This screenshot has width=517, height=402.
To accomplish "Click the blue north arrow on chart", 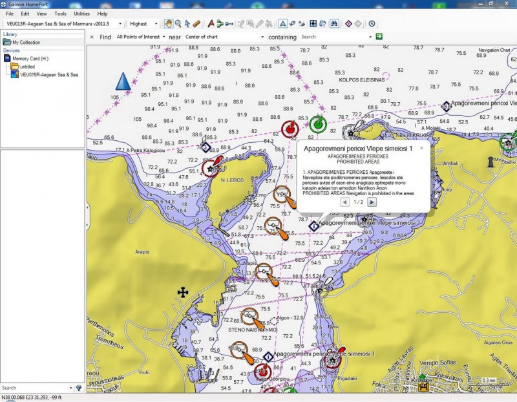I will 123,81.
